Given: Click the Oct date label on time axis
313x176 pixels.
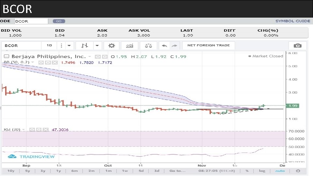Looking at the screenshot, I should tap(108, 166).
